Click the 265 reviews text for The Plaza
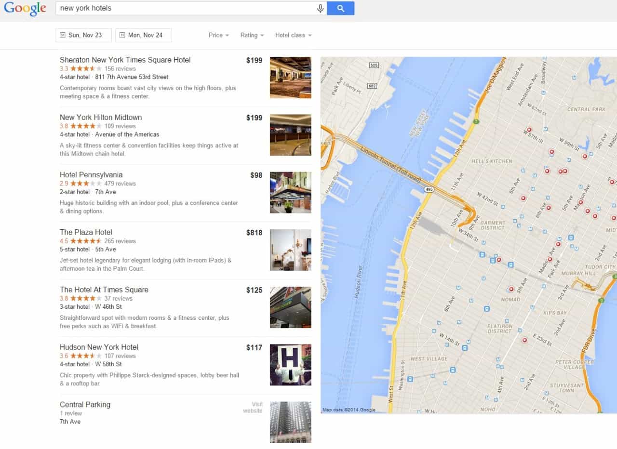The image size is (617, 449). tap(120, 240)
